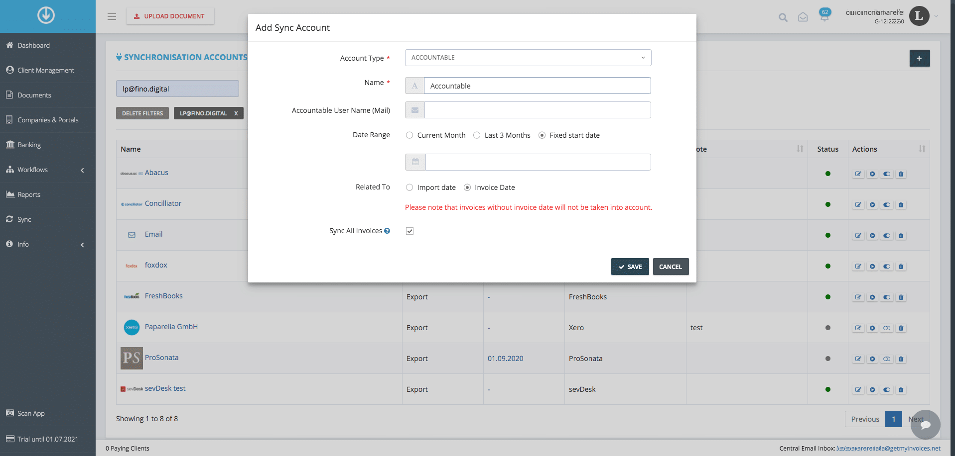Image resolution: width=955 pixels, height=456 pixels.
Task: Open the search magnifier icon
Action: pyautogui.click(x=783, y=17)
